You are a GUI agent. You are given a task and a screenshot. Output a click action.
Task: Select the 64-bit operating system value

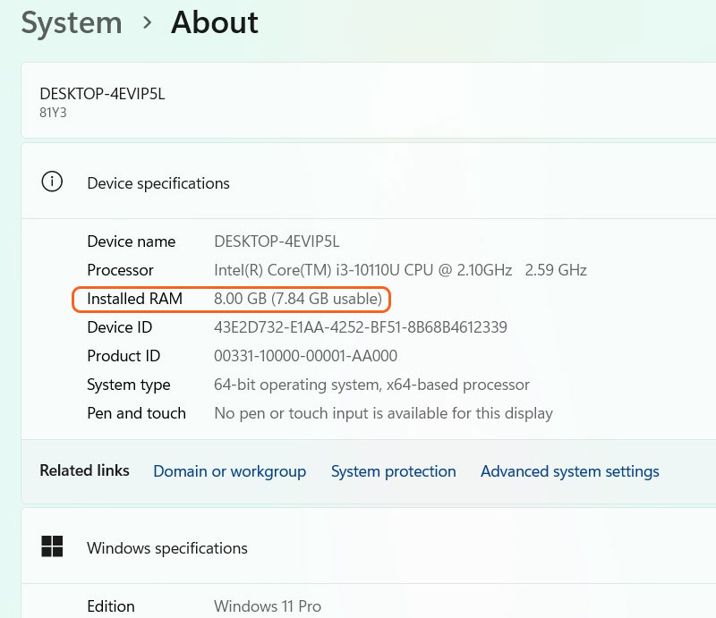click(371, 385)
